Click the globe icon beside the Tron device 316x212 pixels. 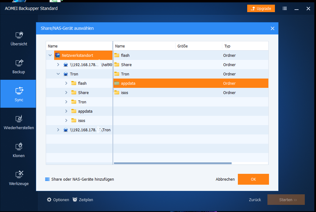coord(65,74)
